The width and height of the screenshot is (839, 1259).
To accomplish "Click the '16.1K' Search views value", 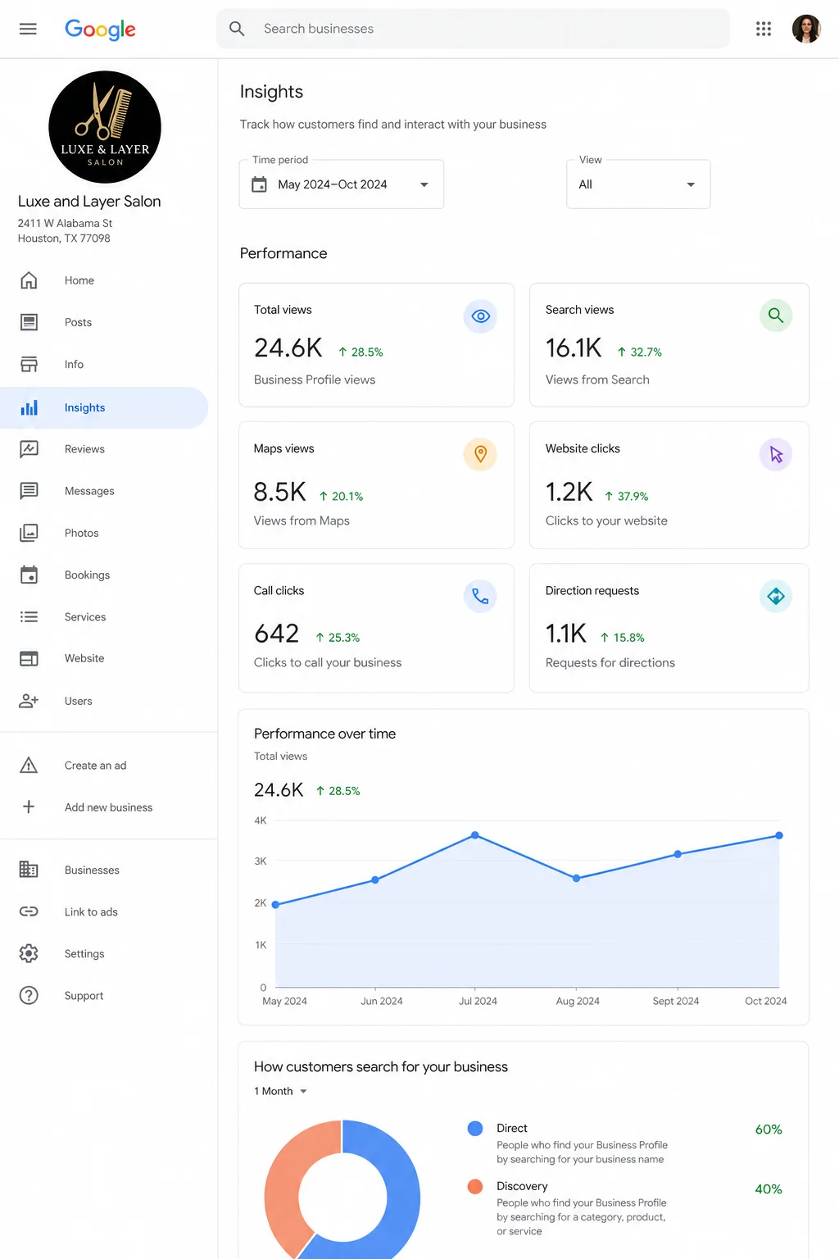I will 574,348.
